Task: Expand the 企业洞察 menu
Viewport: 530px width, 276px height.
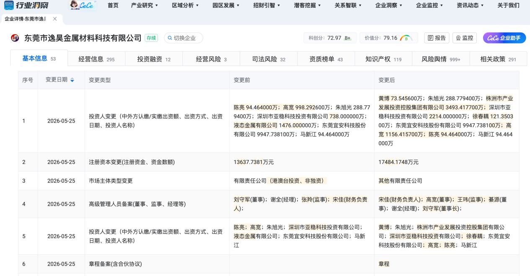Action: pos(389,5)
